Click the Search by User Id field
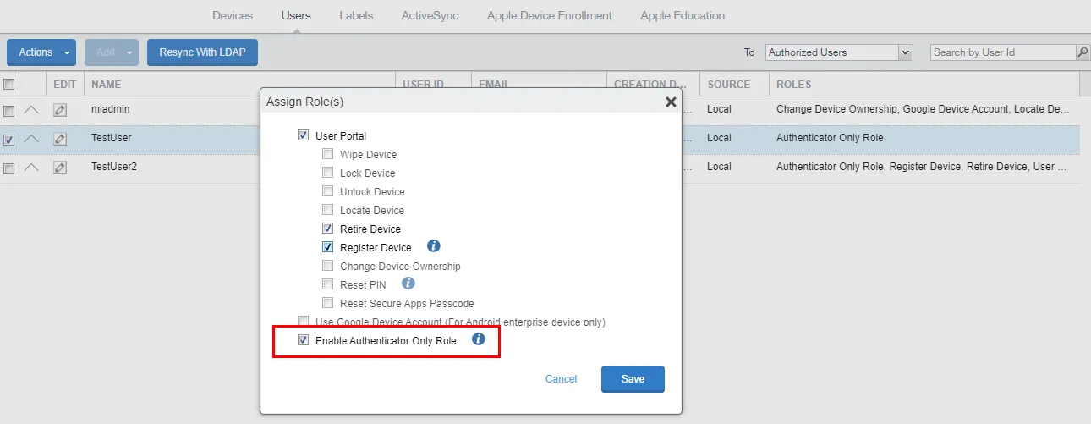The image size is (1091, 424). [1003, 52]
